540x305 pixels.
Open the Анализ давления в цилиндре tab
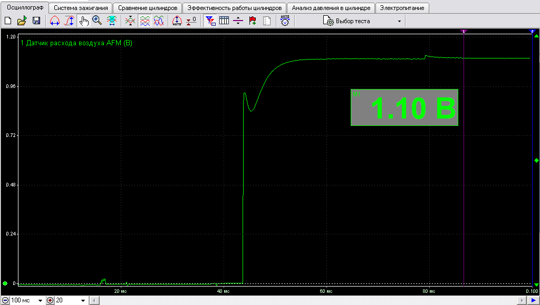tap(331, 8)
